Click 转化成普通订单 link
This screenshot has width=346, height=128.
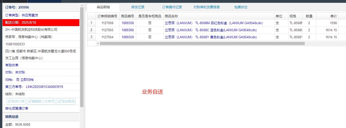(17, 109)
